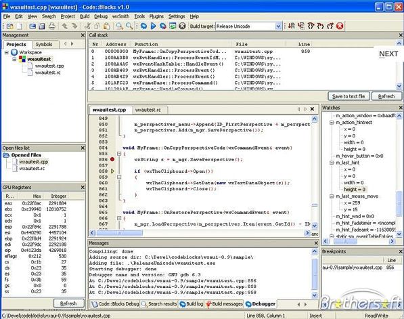Click the Save to text file button

pyautogui.click(x=349, y=96)
